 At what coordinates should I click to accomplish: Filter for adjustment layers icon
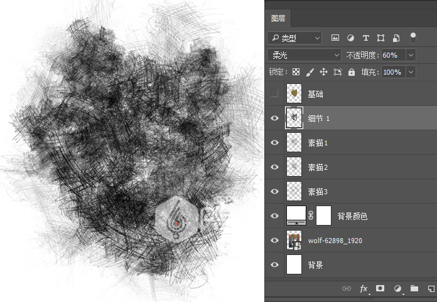coord(350,38)
